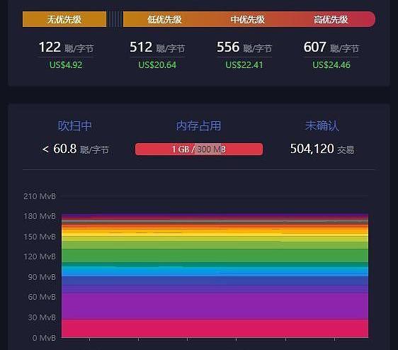Click the 210 MvB axis label
The width and height of the screenshot is (398, 350).
(x=40, y=196)
